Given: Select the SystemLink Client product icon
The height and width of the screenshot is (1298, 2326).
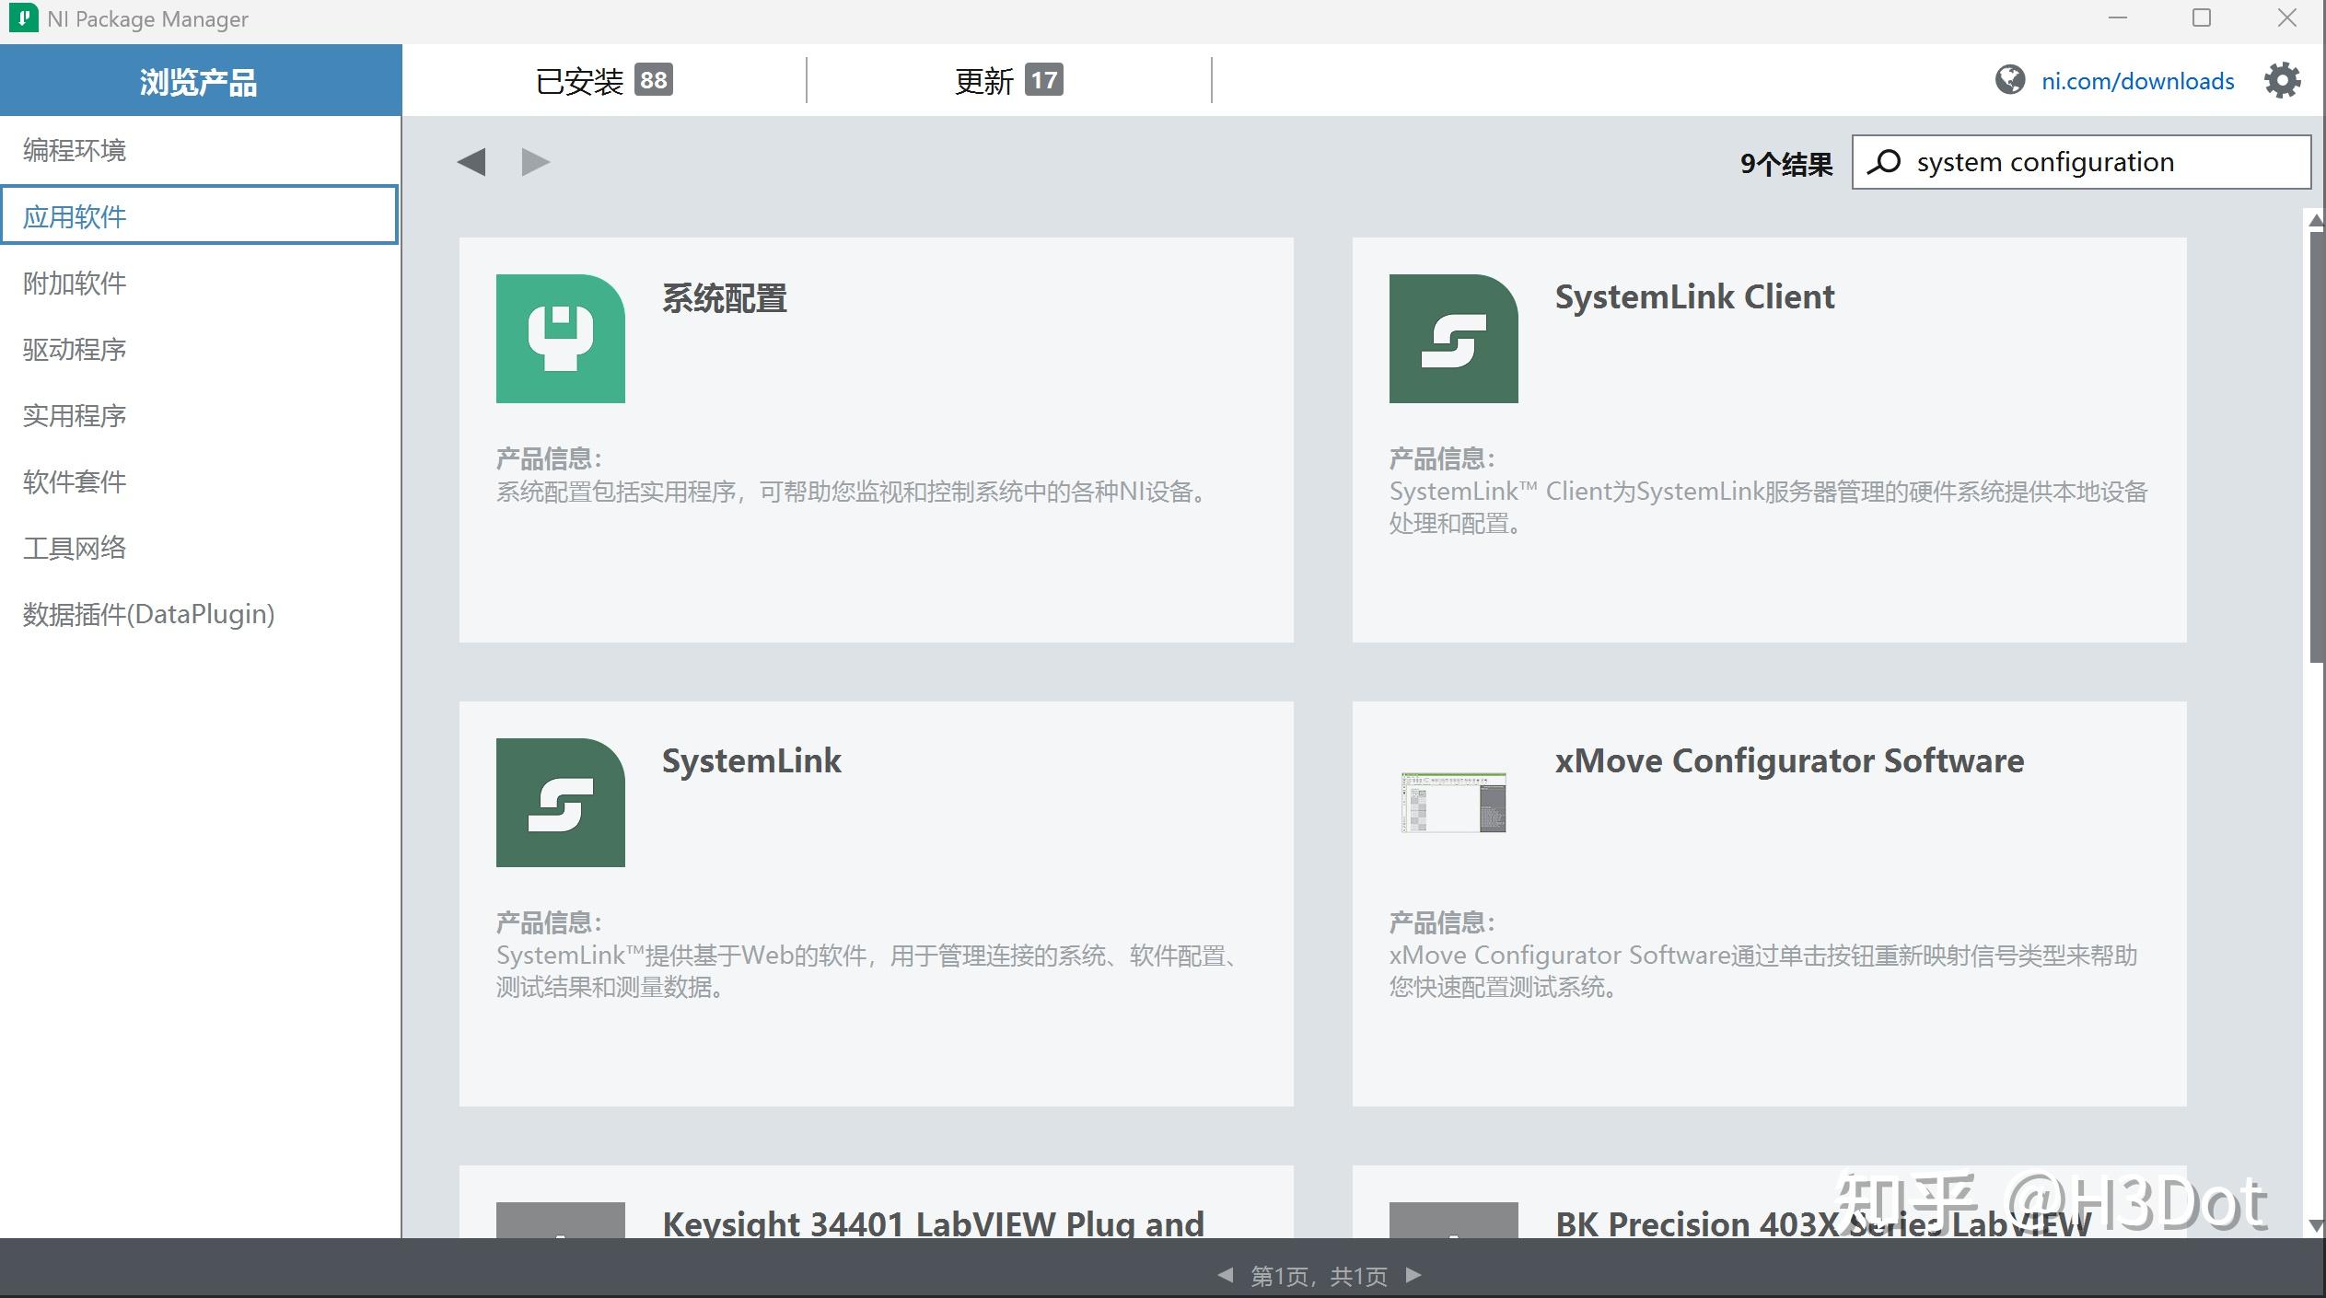Looking at the screenshot, I should click(x=1453, y=337).
